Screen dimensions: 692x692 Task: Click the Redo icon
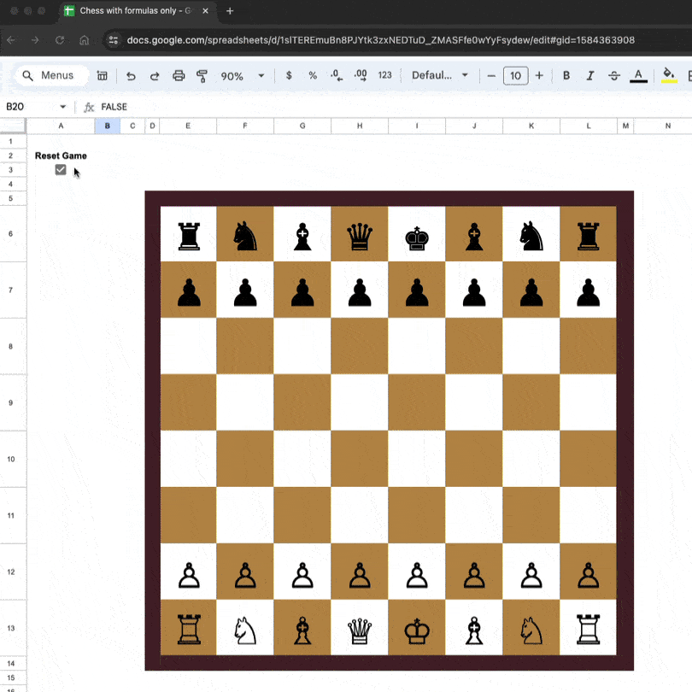(154, 75)
